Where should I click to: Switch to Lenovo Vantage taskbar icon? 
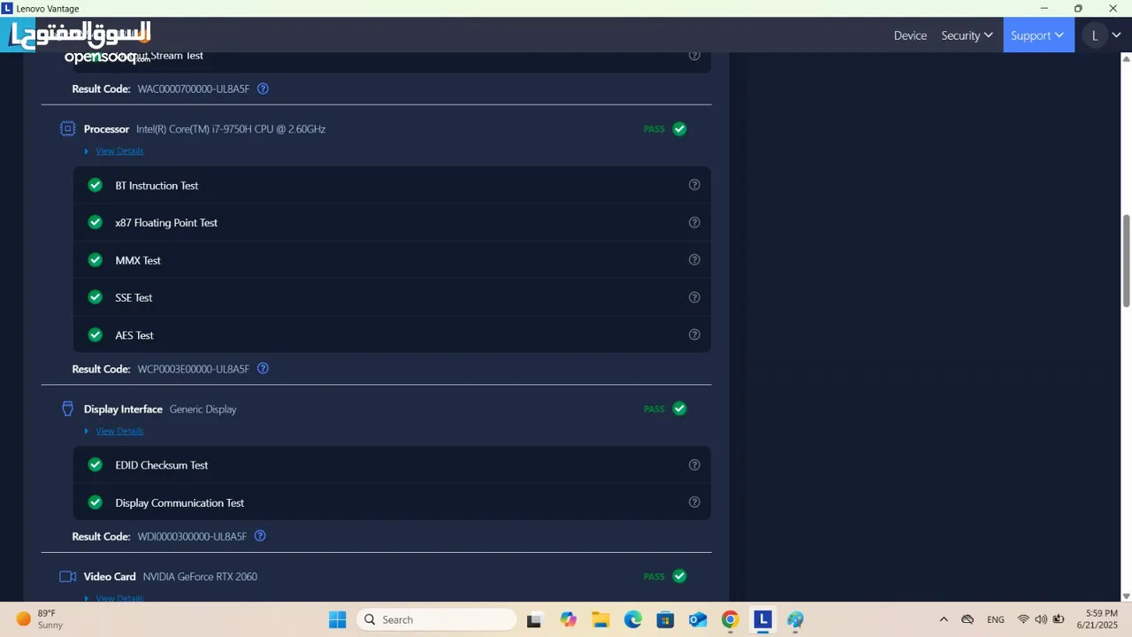pos(762,619)
